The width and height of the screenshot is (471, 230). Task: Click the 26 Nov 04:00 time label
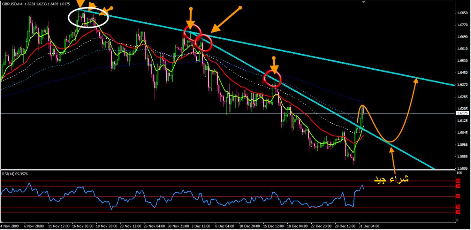pyautogui.click(x=153, y=226)
